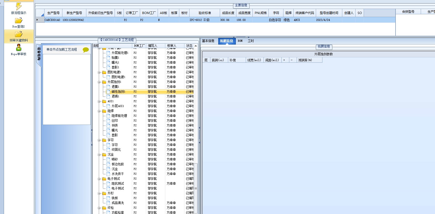435x214 pixels.
Task: Select the 成品清洗 process node
Action: (118, 203)
